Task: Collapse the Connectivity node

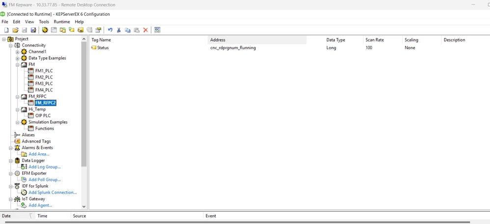Action: pos(11,45)
